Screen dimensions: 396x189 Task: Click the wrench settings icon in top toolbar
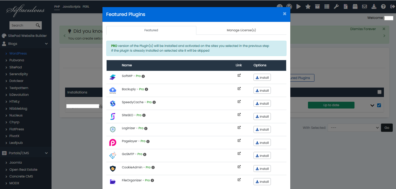coord(336,6)
